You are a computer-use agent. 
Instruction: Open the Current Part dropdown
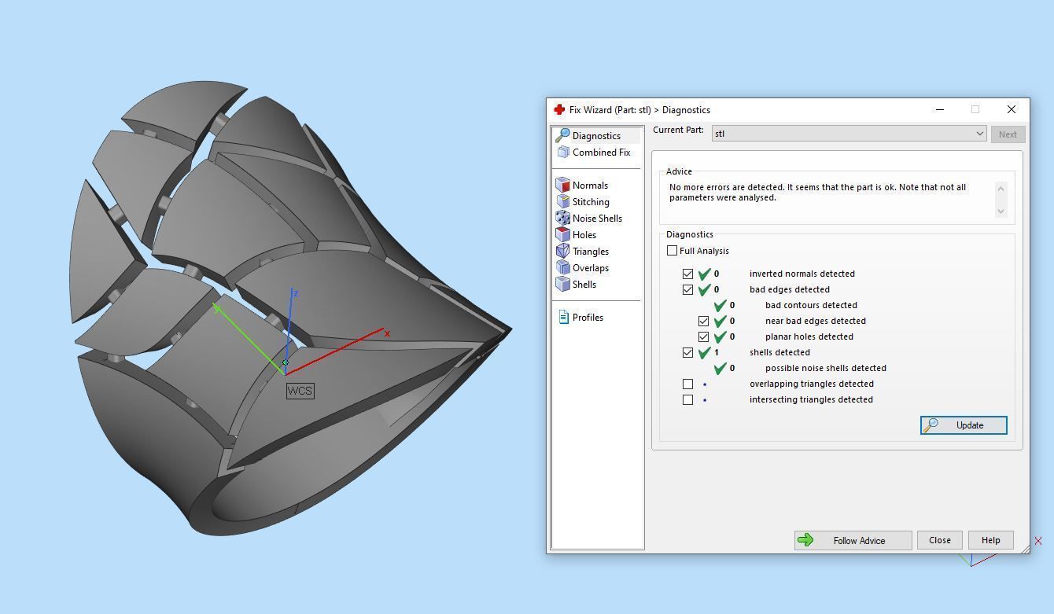click(x=849, y=134)
